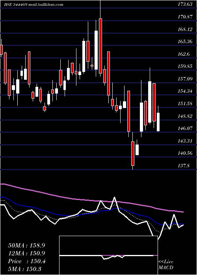
Task: Click the 162.6 price axis label
Action: tap(184, 54)
